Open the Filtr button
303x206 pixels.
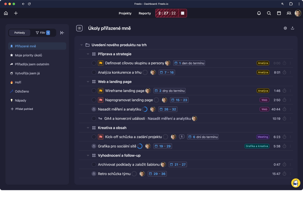click(43, 33)
